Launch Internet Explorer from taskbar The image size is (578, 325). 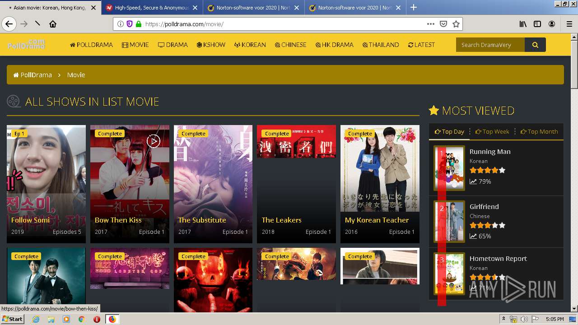pos(36,319)
